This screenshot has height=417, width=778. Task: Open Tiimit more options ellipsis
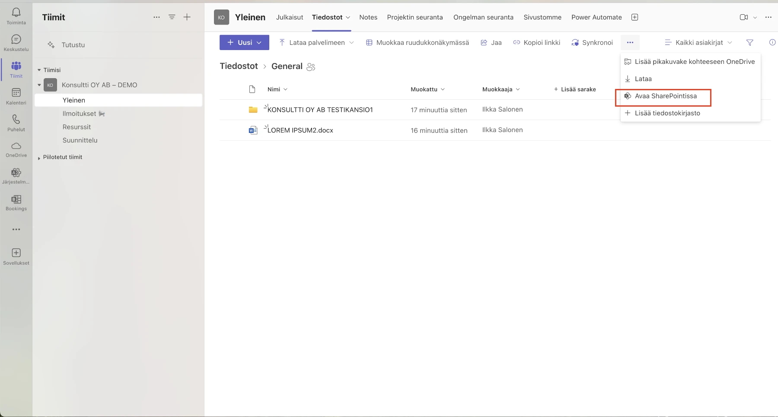156,17
